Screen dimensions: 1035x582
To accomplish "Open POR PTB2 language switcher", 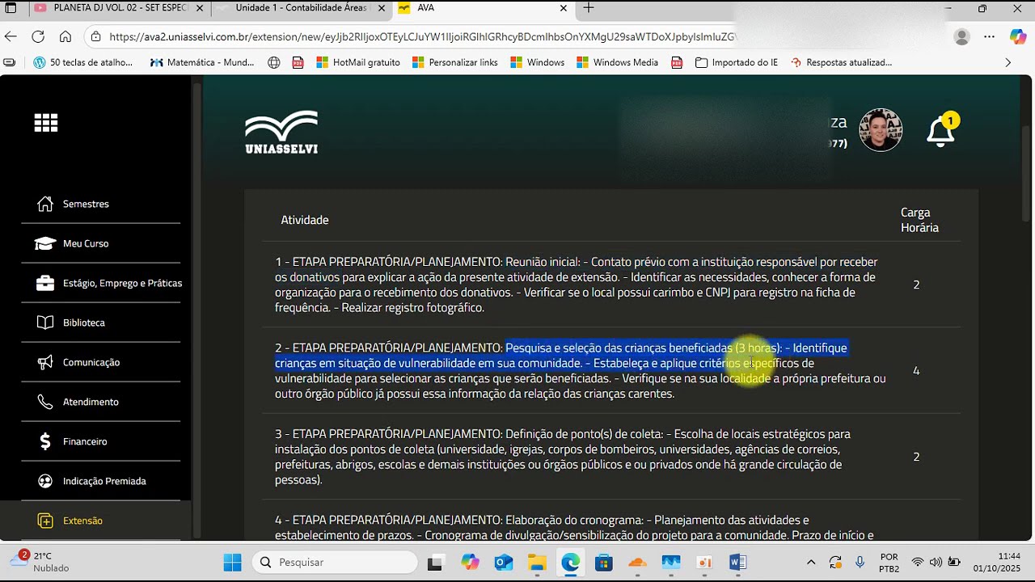I will pos(889,562).
